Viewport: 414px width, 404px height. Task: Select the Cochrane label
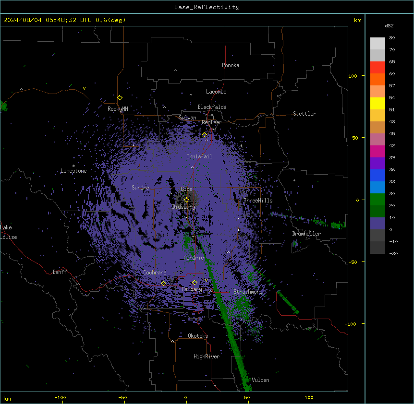pos(155,273)
